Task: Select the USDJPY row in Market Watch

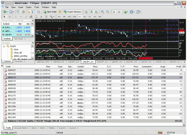Action: (16, 35)
